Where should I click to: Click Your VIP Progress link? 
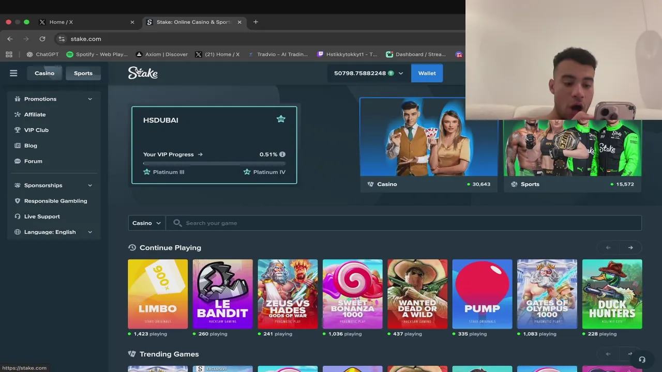point(173,154)
